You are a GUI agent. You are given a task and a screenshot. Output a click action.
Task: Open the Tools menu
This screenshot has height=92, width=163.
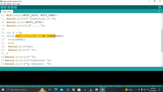click(x=14, y=4)
